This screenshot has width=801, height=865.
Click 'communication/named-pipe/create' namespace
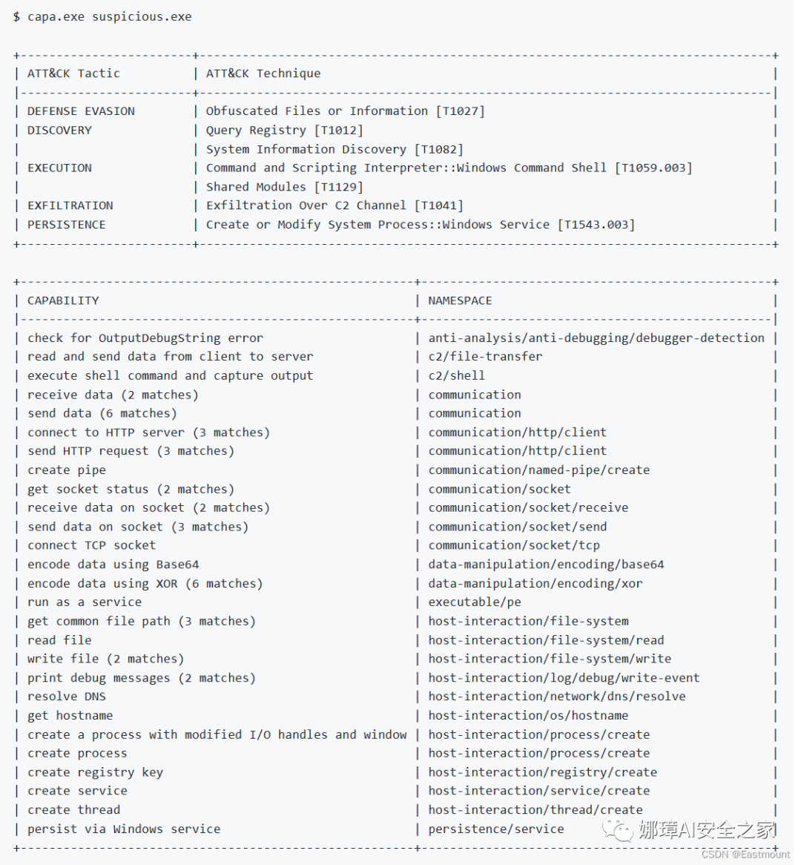[539, 470]
